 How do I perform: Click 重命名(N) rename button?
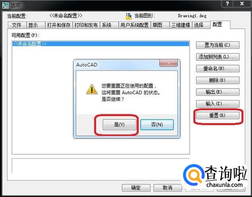217,68
